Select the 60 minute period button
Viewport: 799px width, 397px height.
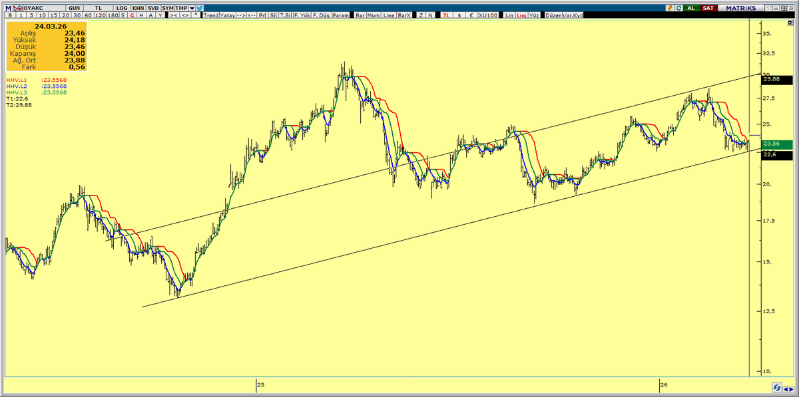point(88,15)
